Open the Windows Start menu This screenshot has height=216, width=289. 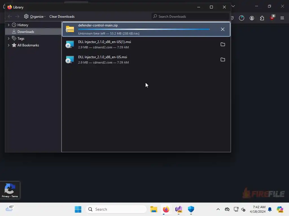click(x=78, y=209)
